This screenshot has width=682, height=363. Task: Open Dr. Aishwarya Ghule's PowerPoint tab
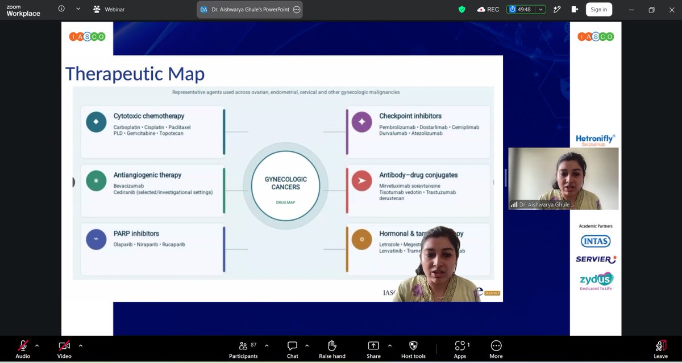249,10
